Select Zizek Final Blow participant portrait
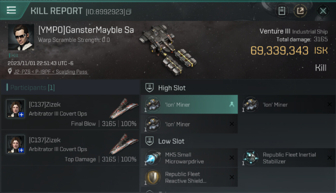This screenshot has height=193, width=336. [16, 109]
